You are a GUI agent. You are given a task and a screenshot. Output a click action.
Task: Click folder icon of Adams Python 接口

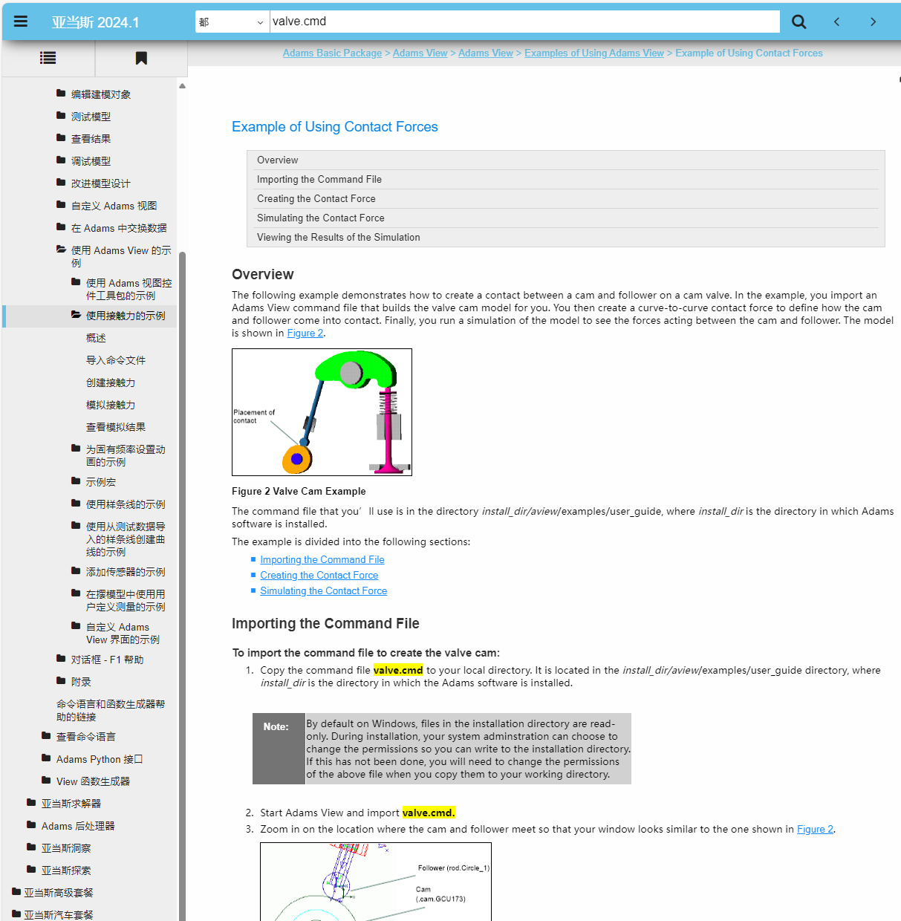46,758
